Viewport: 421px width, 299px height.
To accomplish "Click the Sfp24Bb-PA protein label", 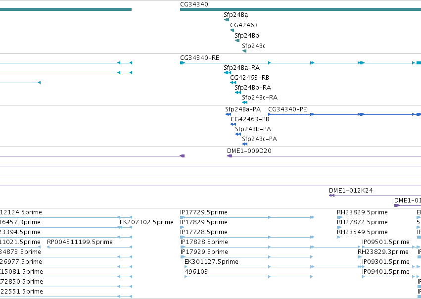I will pyautogui.click(x=253, y=129).
